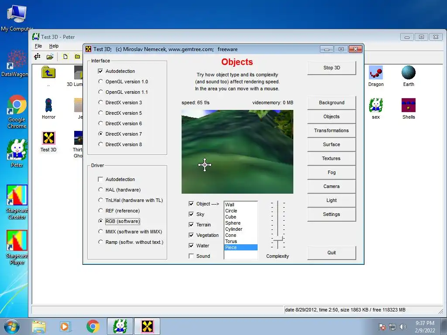Viewport: 447px width, 335px height.
Task: Open Windows Media Player from the taskbar
Action: (x=65, y=326)
